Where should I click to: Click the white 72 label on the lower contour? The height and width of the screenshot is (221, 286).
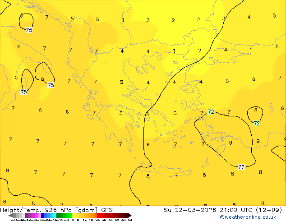click(x=241, y=167)
